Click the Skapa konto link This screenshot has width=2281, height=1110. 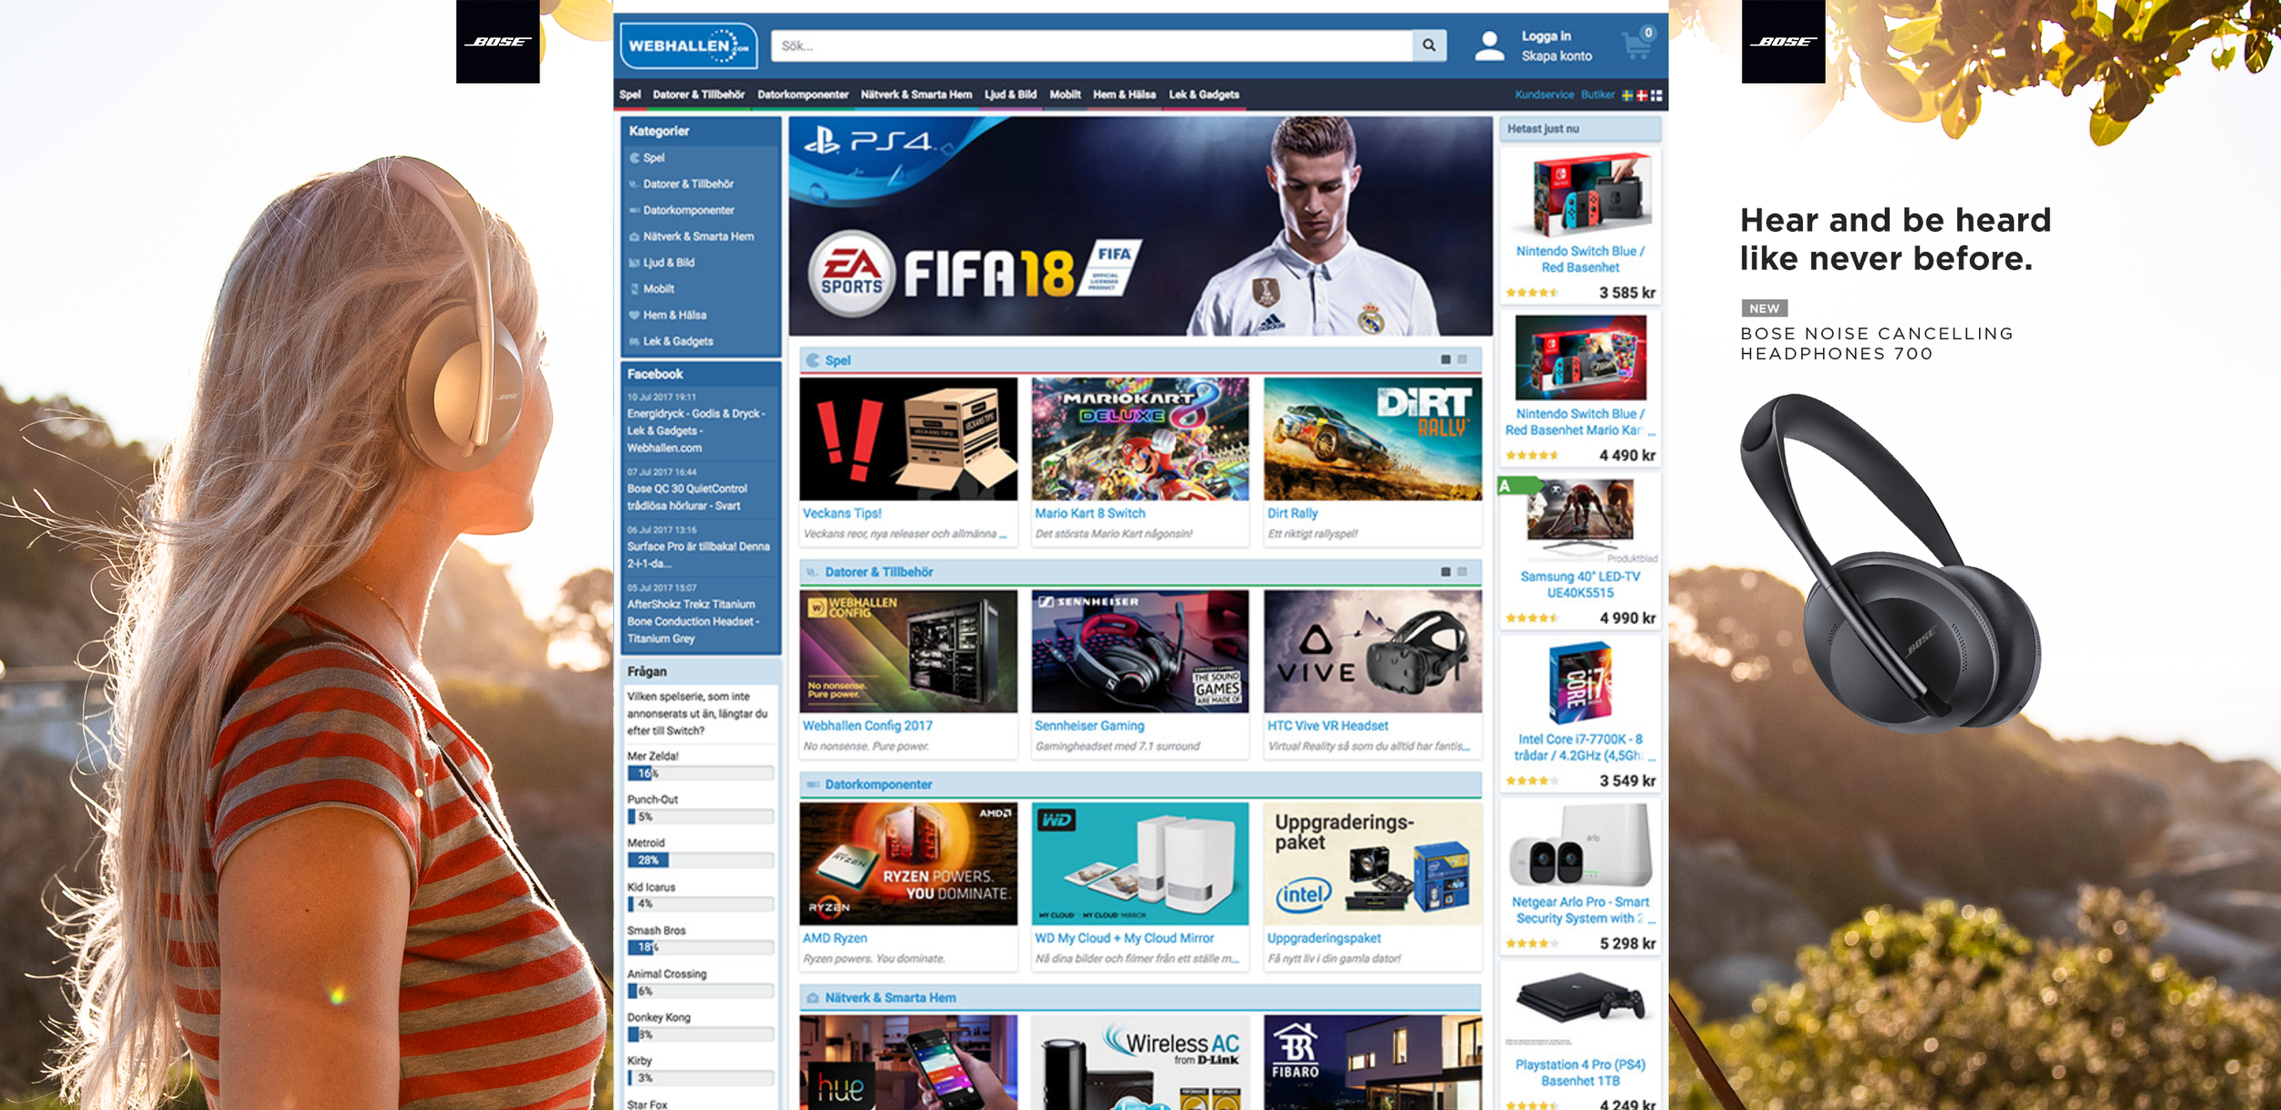pos(1557,57)
